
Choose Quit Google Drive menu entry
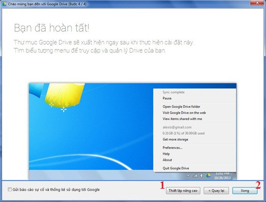(x=176, y=168)
